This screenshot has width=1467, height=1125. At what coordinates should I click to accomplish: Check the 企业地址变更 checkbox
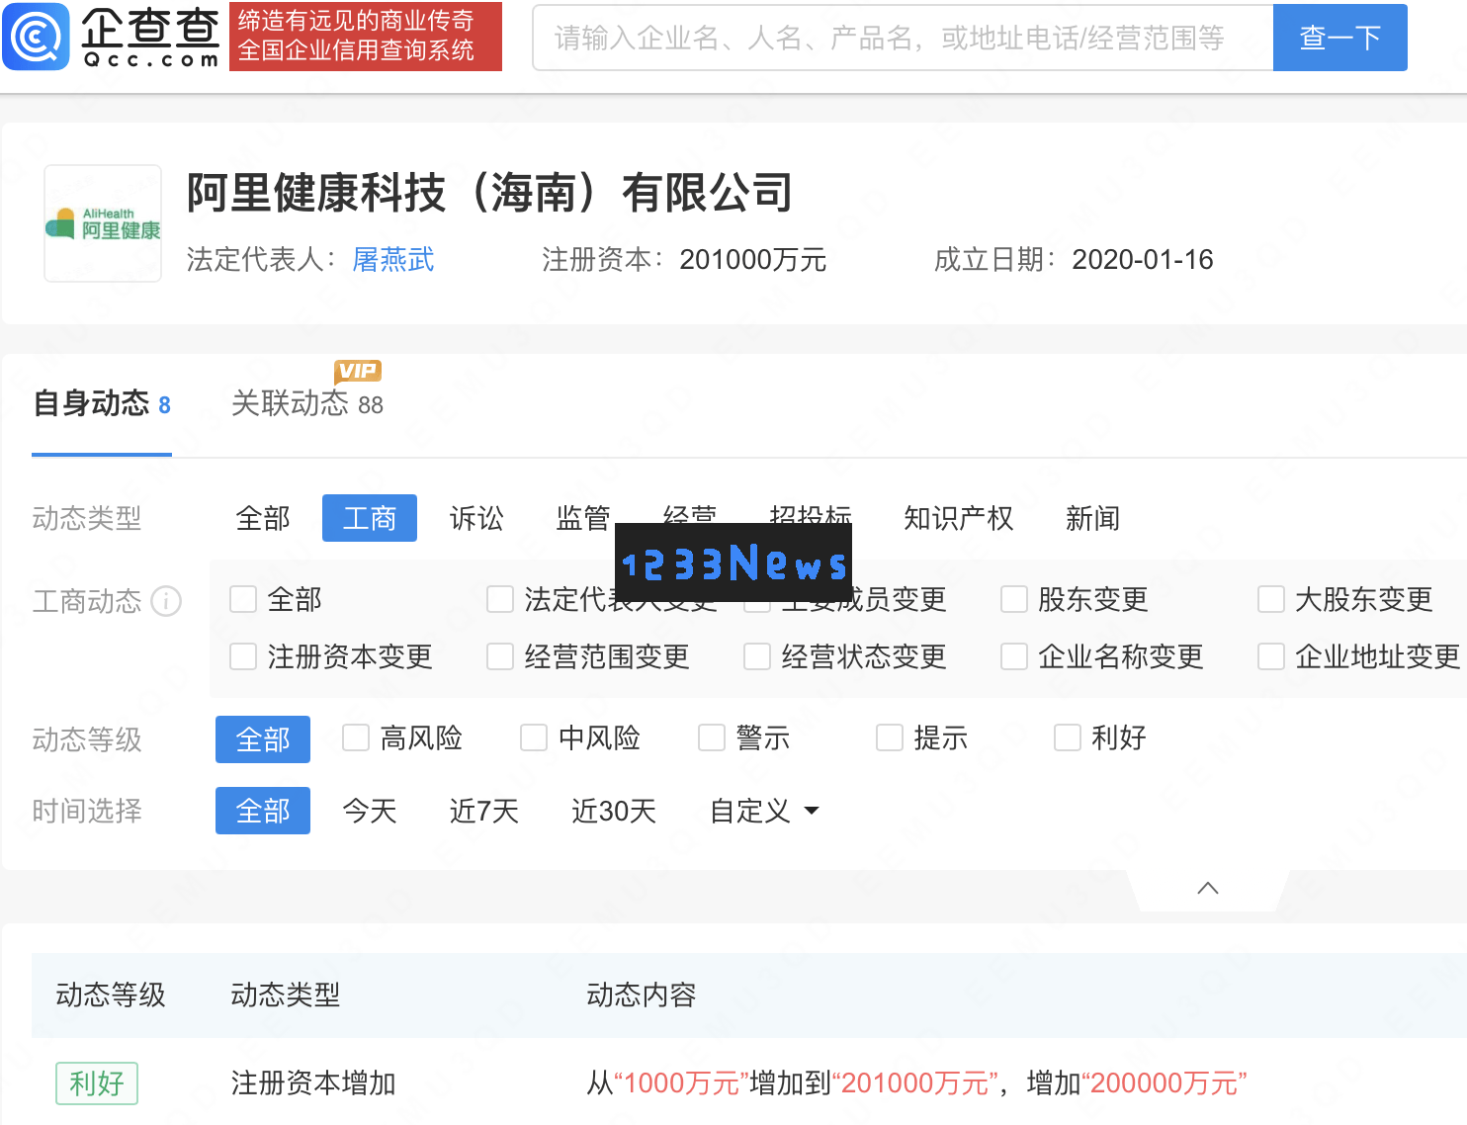click(1271, 656)
